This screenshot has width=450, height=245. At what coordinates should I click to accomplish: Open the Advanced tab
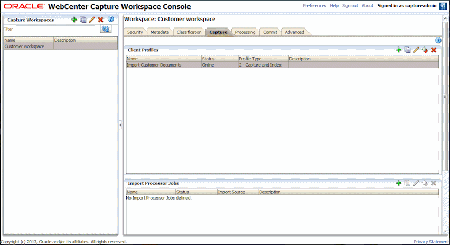(x=294, y=32)
